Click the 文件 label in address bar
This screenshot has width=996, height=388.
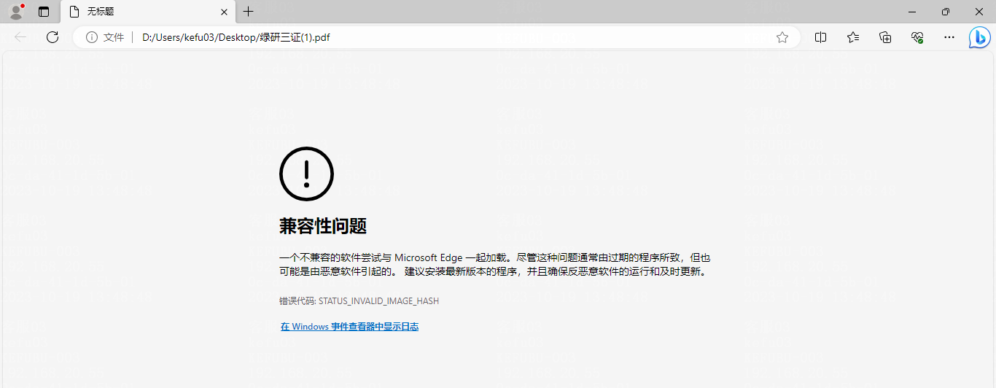coord(114,37)
